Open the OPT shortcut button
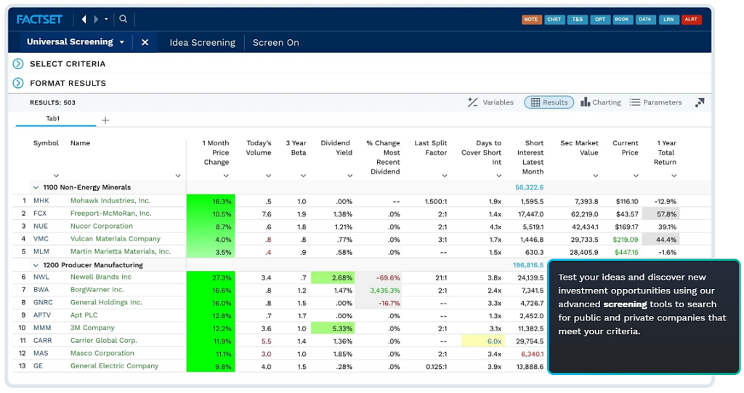Image resolution: width=744 pixels, height=393 pixels. [x=600, y=20]
